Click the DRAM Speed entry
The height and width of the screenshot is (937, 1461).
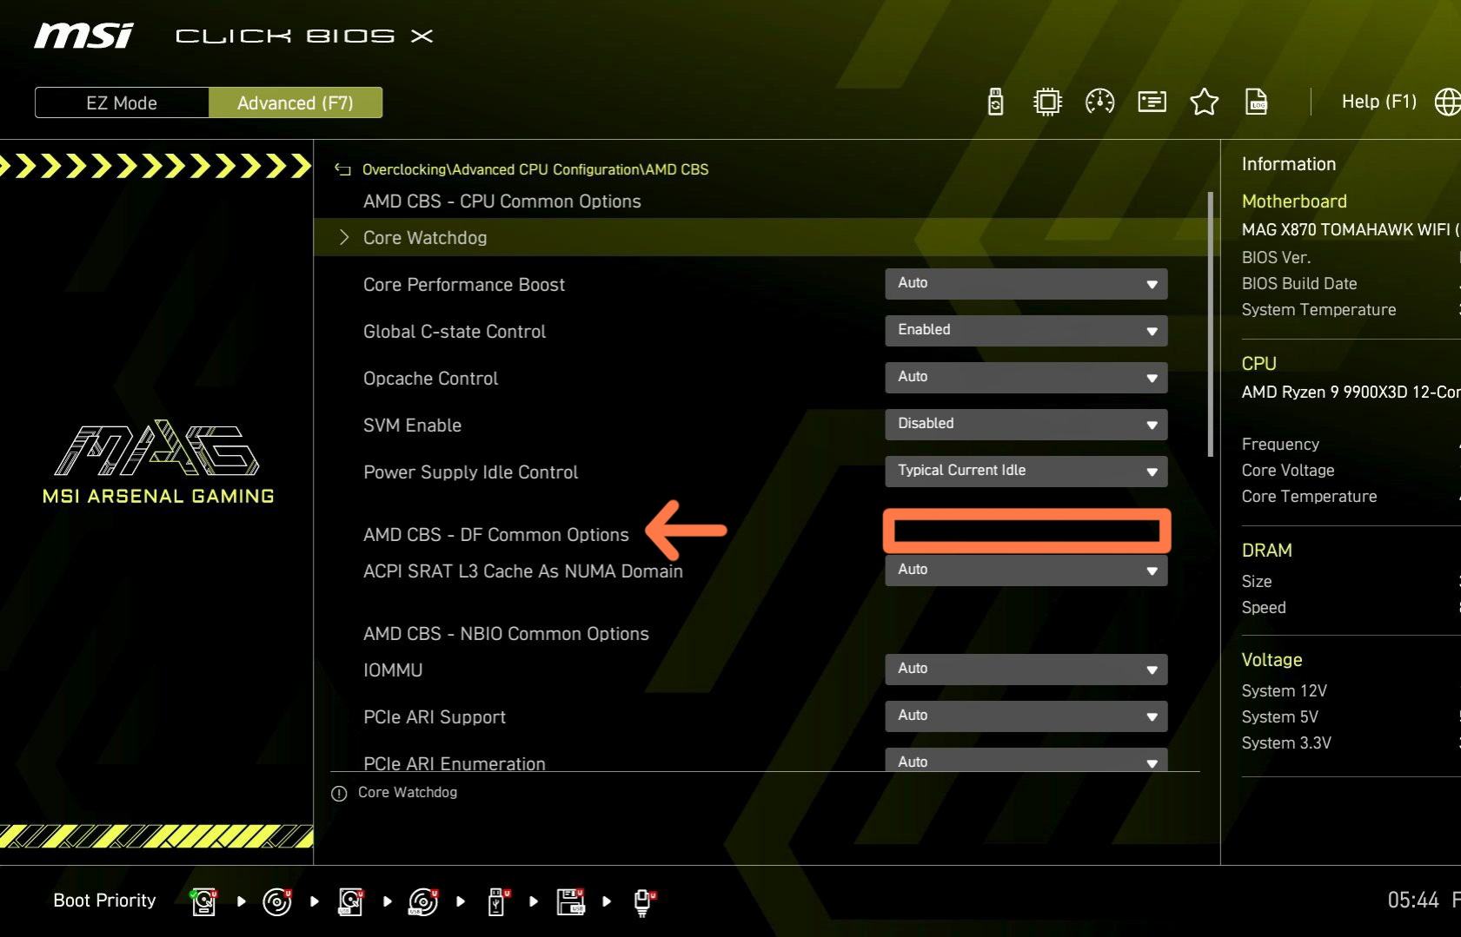point(1264,608)
